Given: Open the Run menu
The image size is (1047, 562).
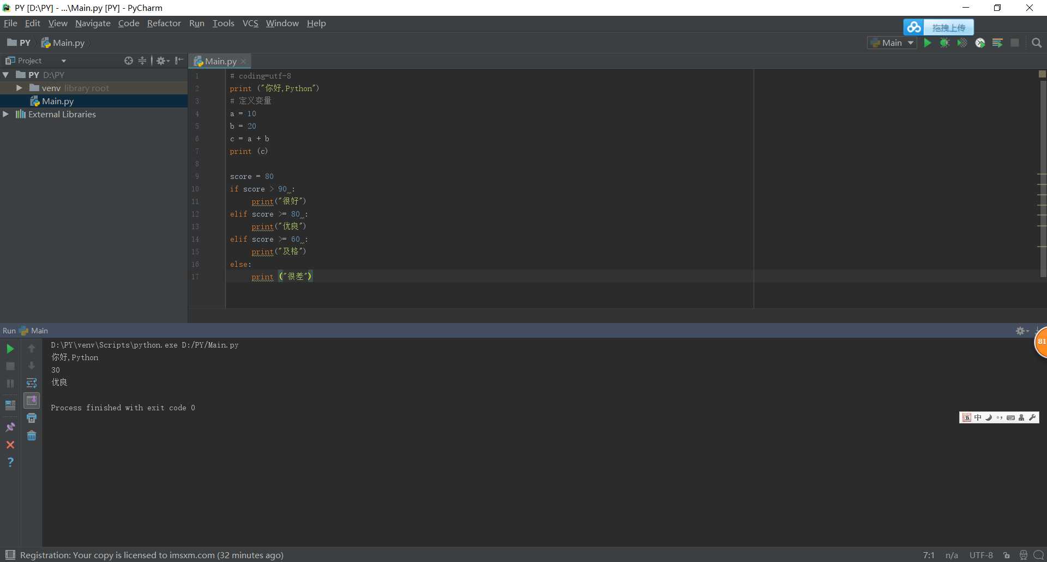Looking at the screenshot, I should pos(196,23).
